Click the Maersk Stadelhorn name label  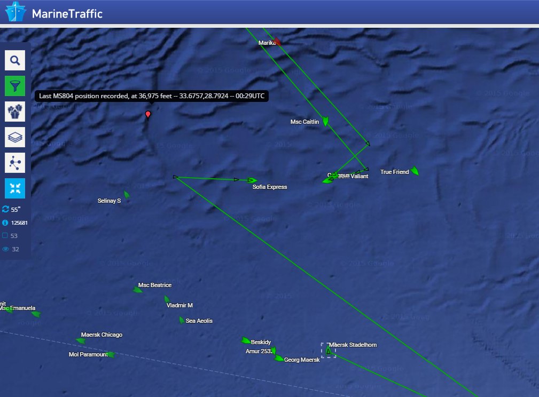click(353, 345)
